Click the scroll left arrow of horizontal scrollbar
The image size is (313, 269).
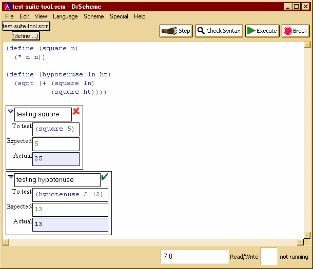(x=6, y=242)
